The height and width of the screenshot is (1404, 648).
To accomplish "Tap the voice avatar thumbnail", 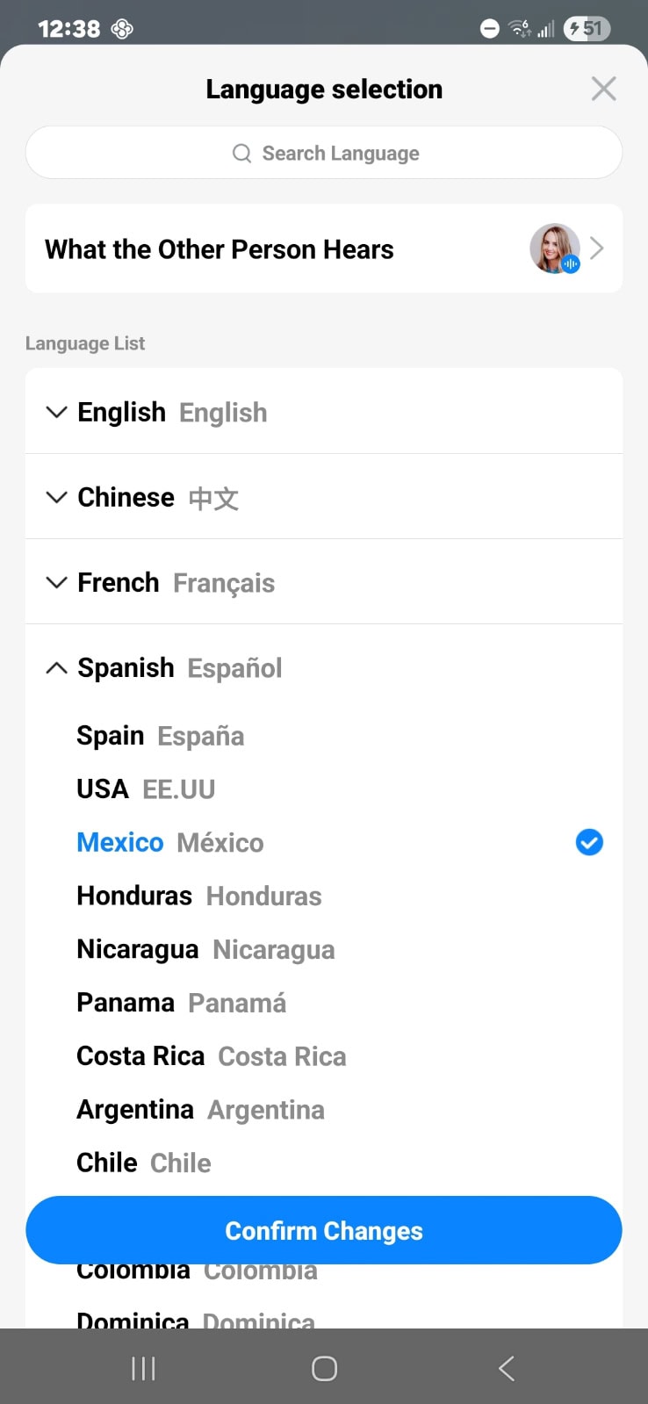I will click(555, 248).
